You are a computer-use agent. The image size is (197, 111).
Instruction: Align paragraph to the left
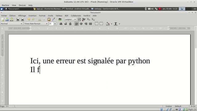pos(77,24)
